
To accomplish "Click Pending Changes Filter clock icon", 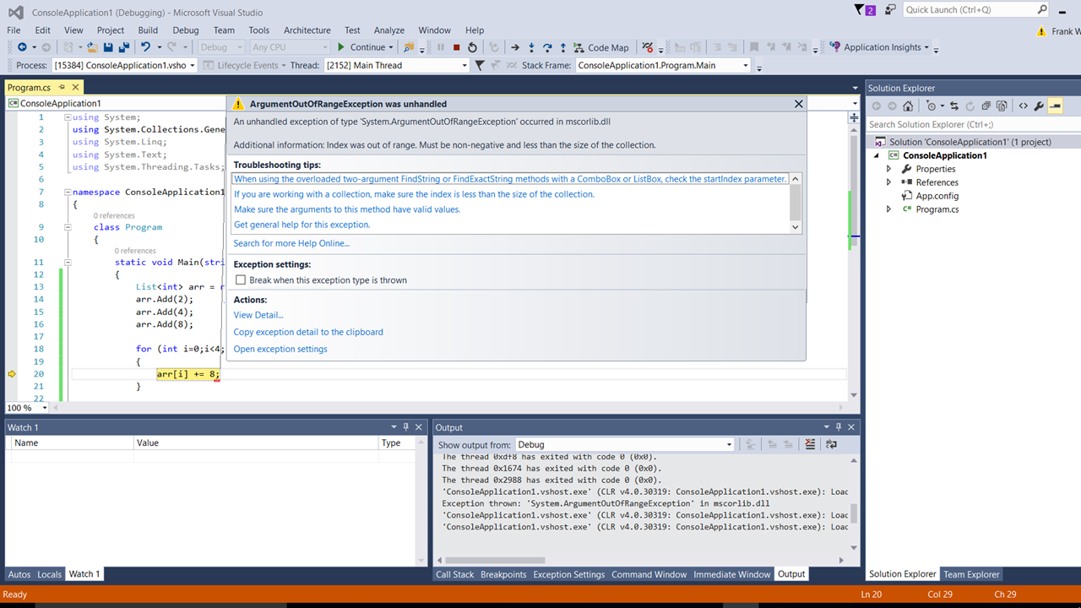I will [931, 106].
